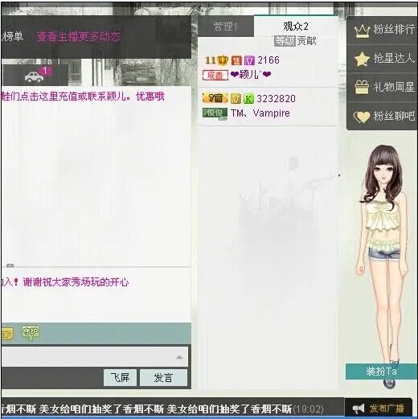The height and width of the screenshot is (419, 418).
Task: Click the 装扮Ta button
Action: [x=381, y=372]
